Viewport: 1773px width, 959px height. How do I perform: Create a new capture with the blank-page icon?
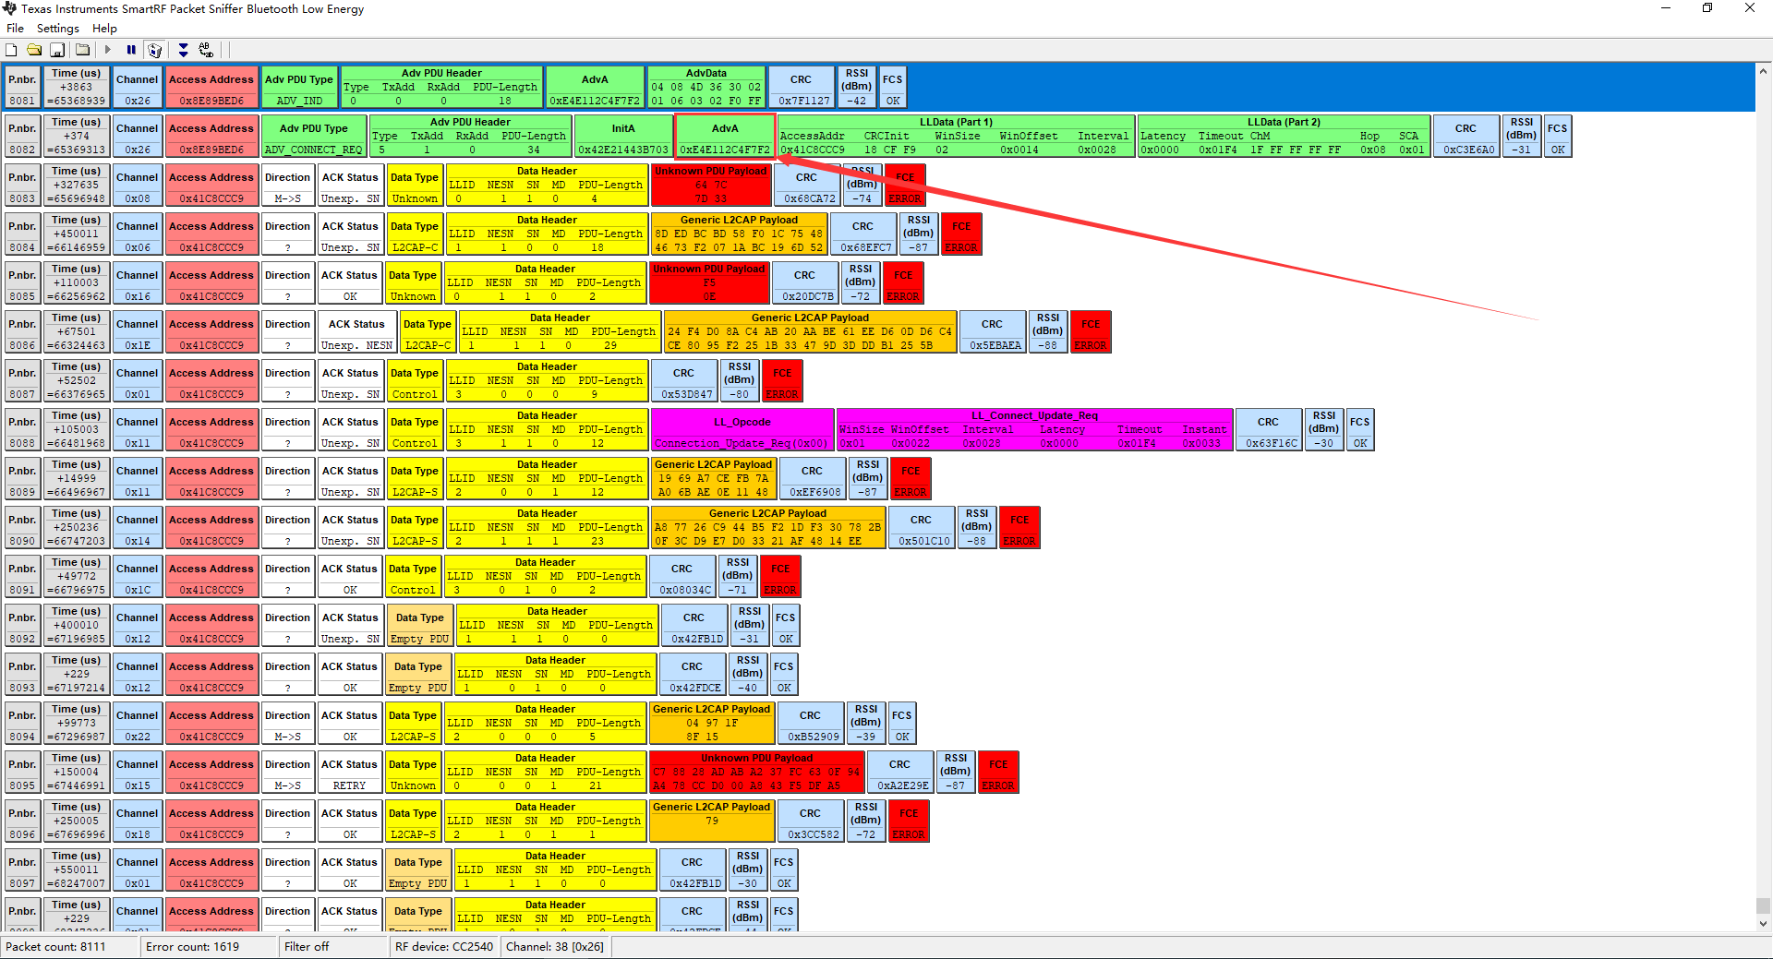click(11, 50)
